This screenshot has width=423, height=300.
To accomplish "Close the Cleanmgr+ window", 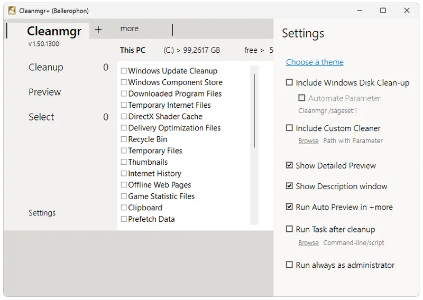I will [407, 11].
